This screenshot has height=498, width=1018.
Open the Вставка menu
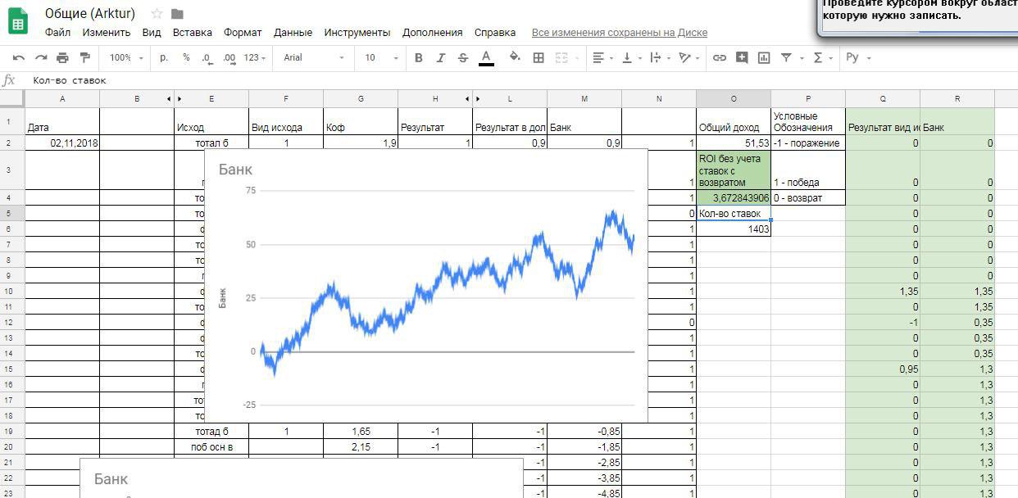[192, 33]
